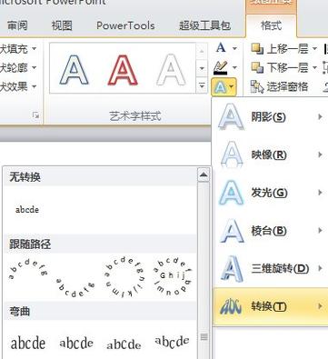Select the white faded WordArt style
Screen dimensions: 328x359
tap(171, 70)
